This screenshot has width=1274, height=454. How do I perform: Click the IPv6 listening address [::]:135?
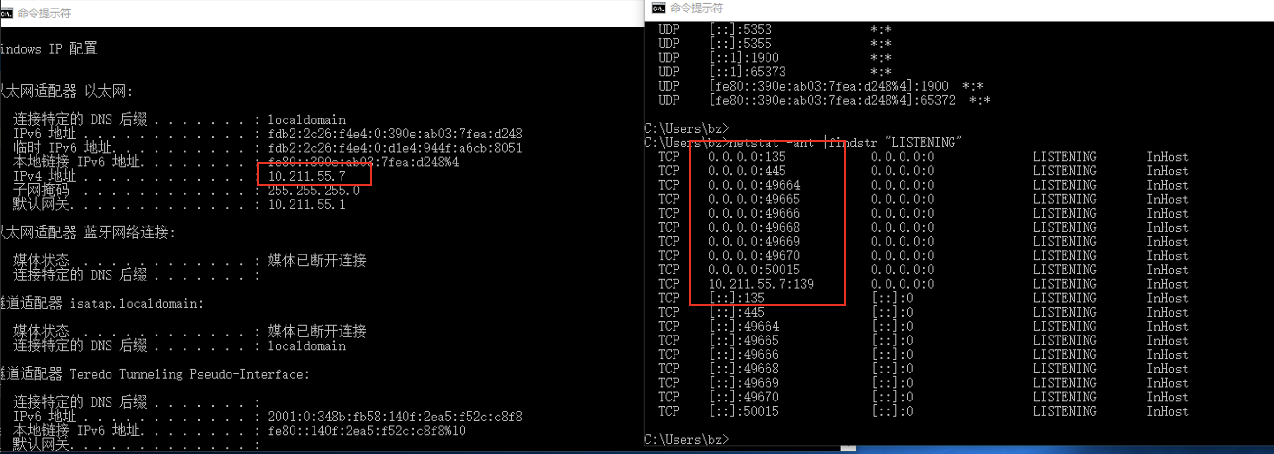pos(737,298)
